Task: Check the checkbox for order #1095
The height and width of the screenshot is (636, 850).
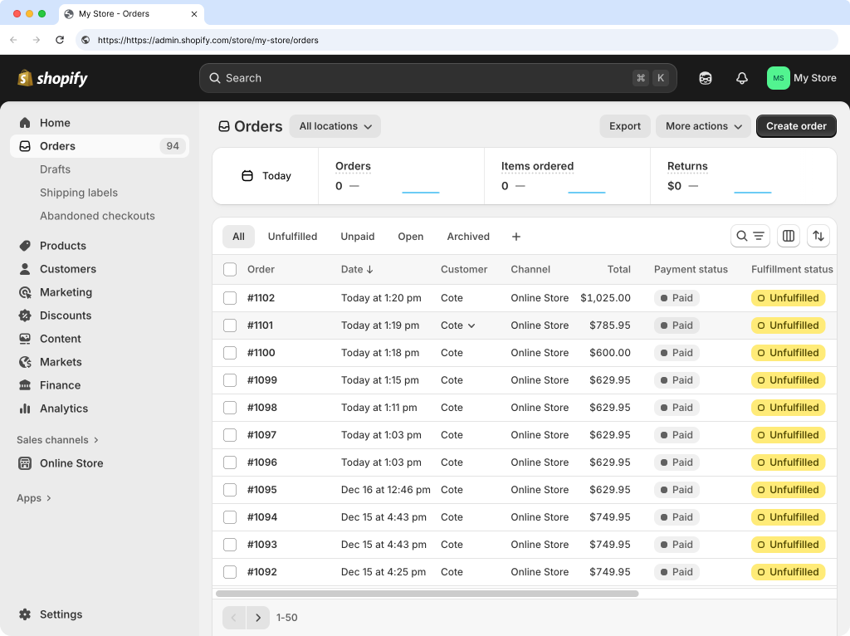Action: 230,490
